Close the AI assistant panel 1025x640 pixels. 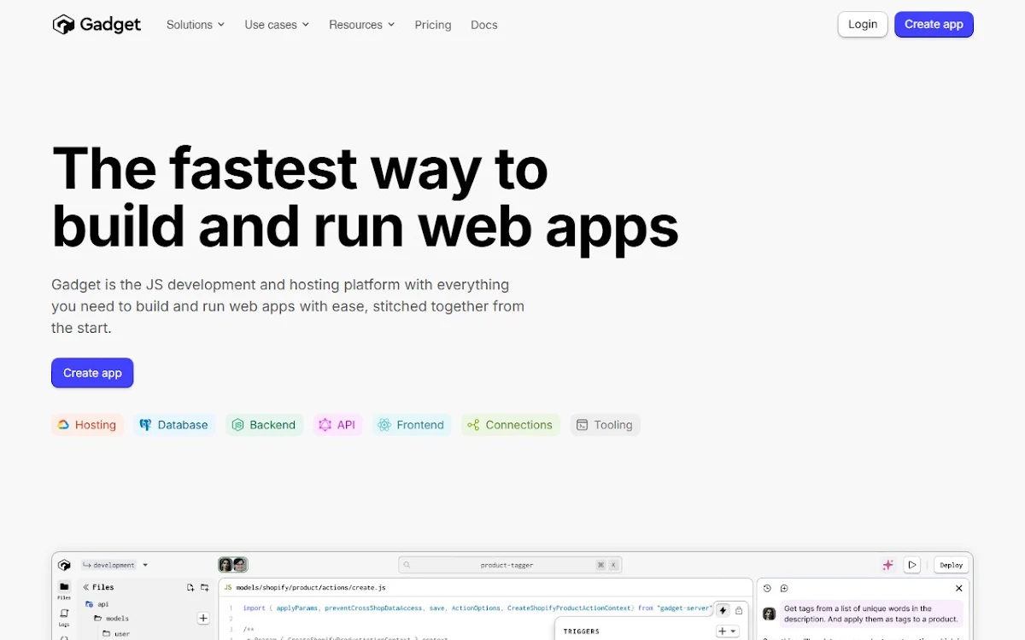click(959, 588)
